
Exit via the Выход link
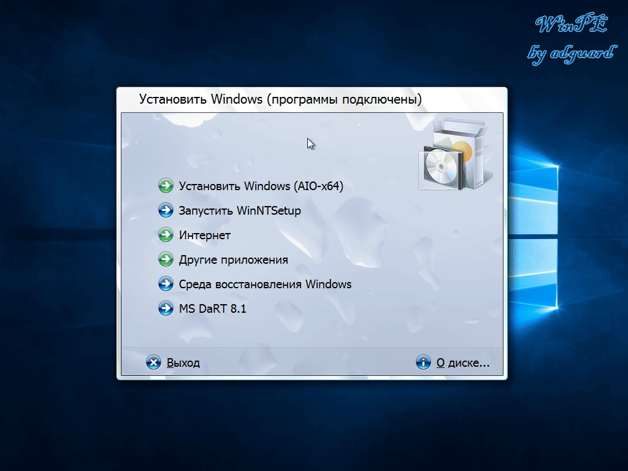pos(183,363)
